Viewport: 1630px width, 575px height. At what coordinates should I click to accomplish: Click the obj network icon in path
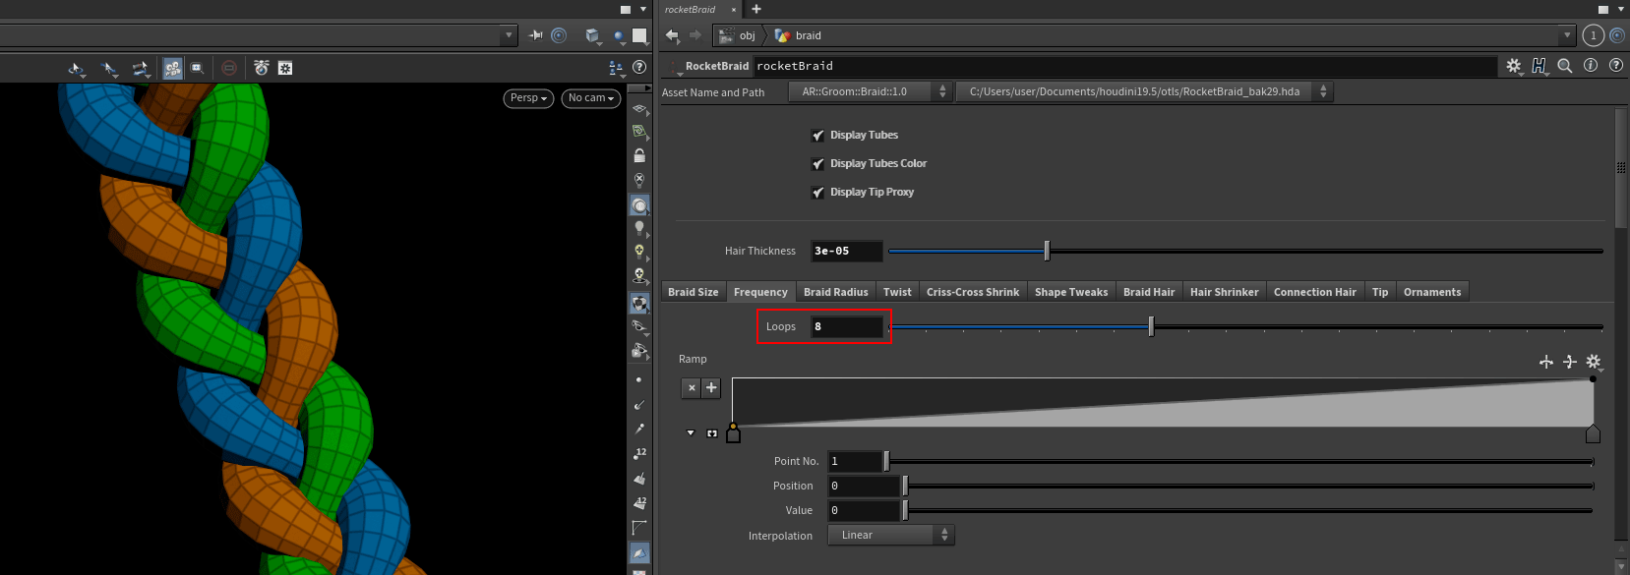click(726, 35)
